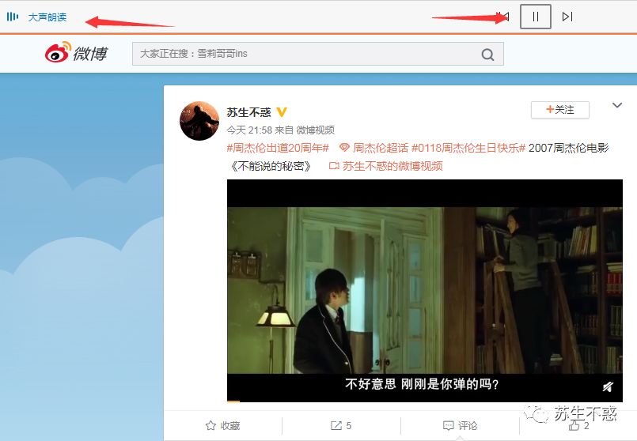Repost using the share icon with 5
Screen dimensions: 637x441
tap(341, 425)
